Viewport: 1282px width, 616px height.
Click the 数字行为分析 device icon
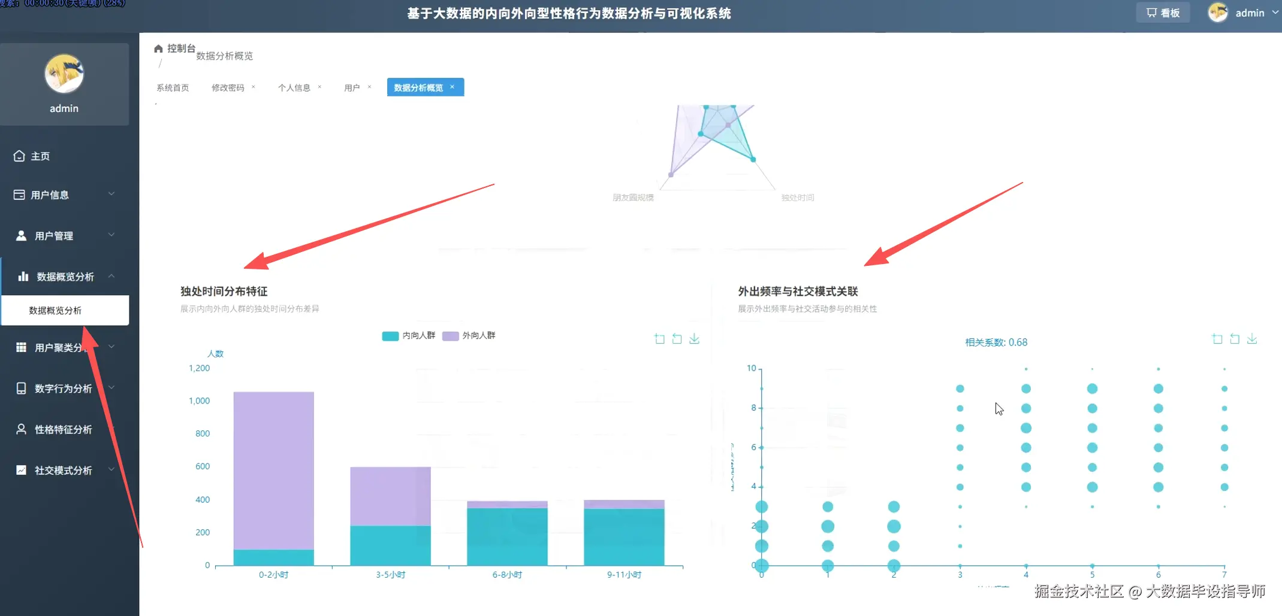[20, 388]
